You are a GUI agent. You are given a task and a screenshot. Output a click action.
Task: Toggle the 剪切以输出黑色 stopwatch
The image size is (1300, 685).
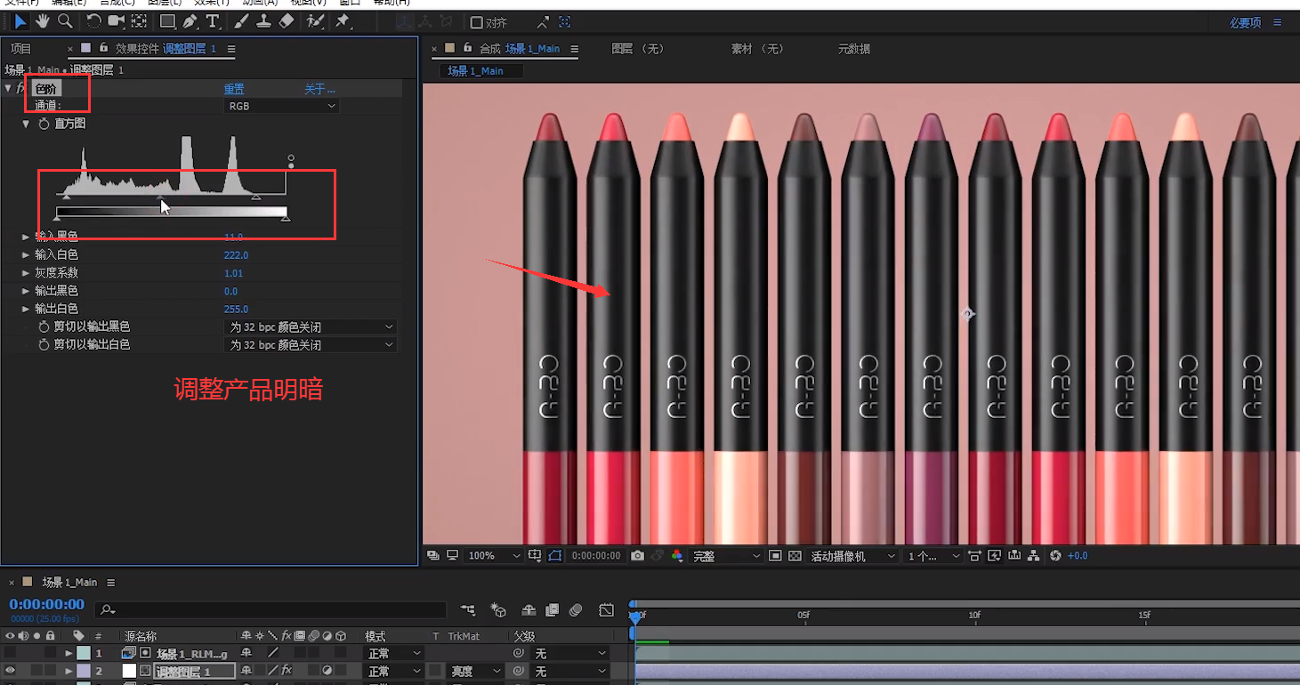pos(44,326)
